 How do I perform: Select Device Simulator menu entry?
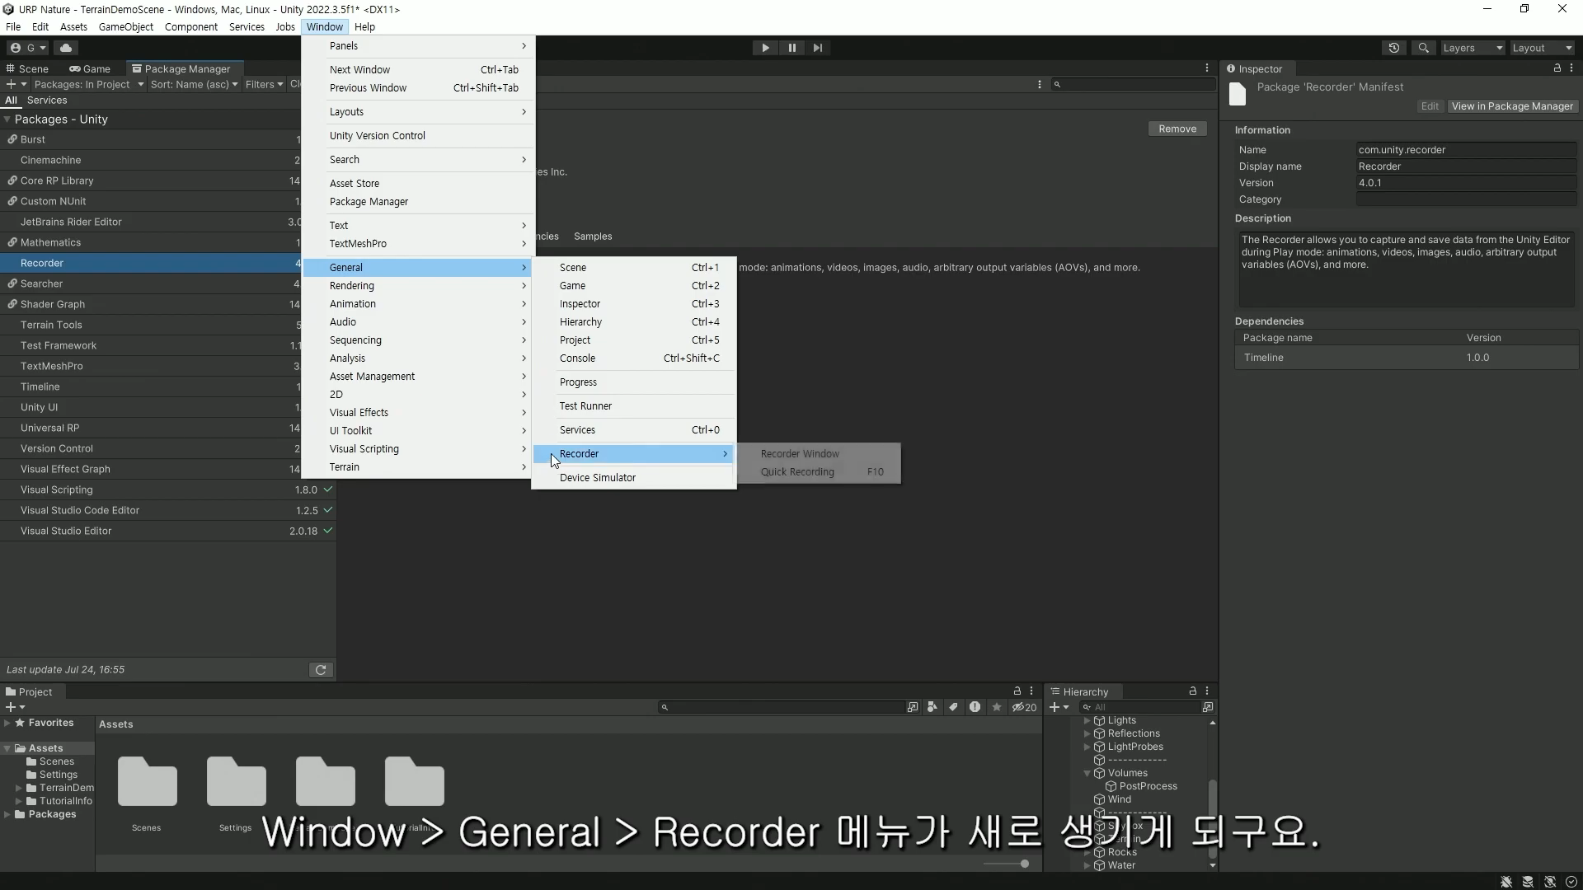(597, 478)
